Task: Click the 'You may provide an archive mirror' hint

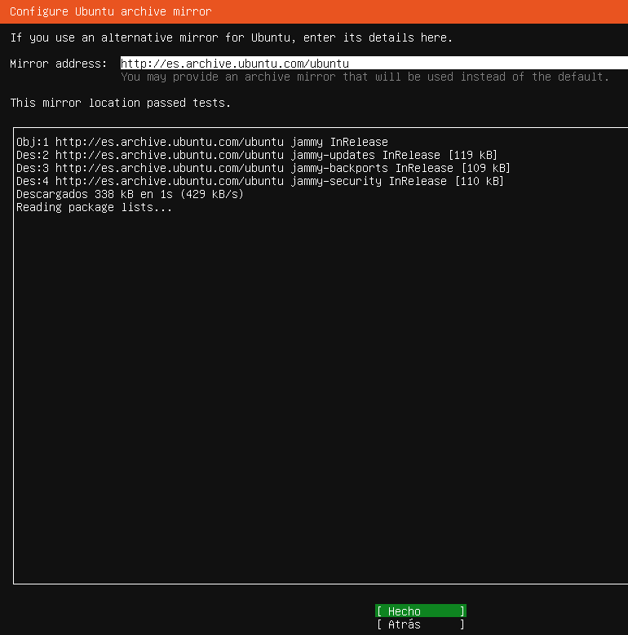Action: [365, 77]
